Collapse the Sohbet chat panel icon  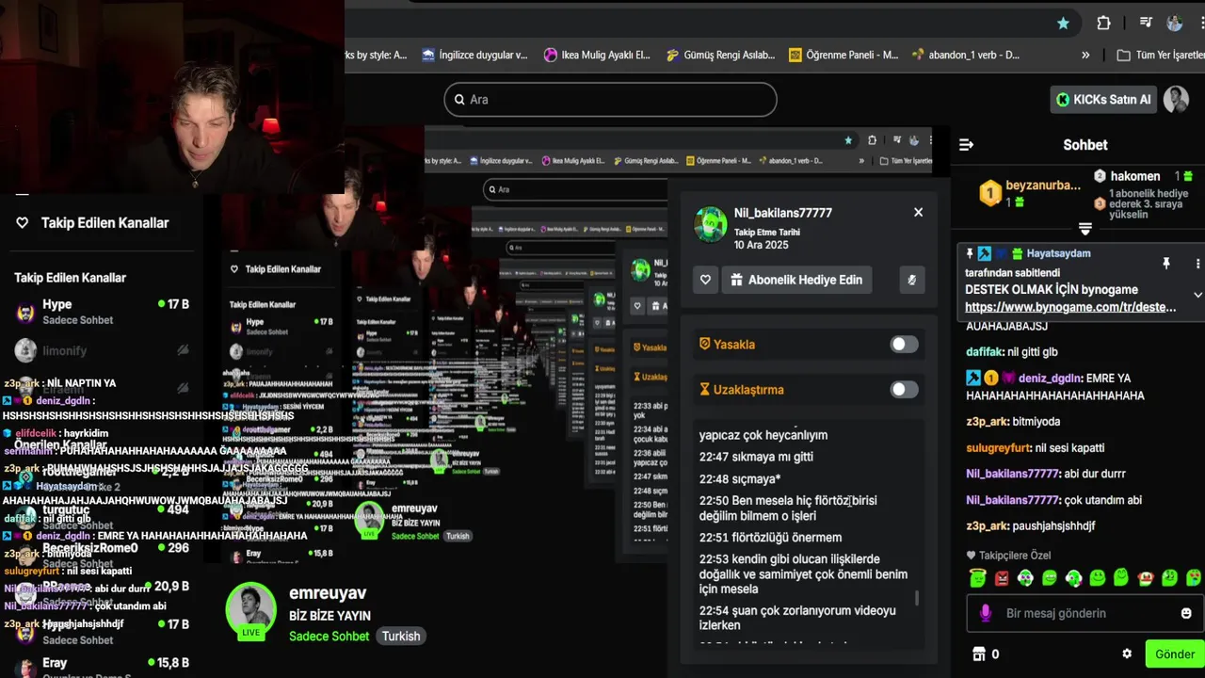pos(966,145)
